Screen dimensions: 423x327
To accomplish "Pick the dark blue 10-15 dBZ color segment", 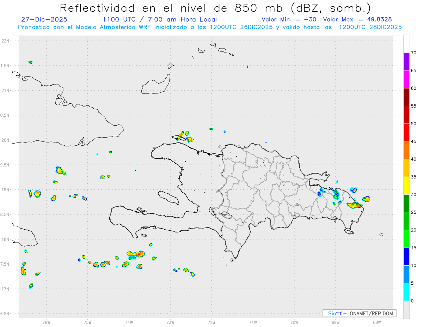I will [406, 256].
